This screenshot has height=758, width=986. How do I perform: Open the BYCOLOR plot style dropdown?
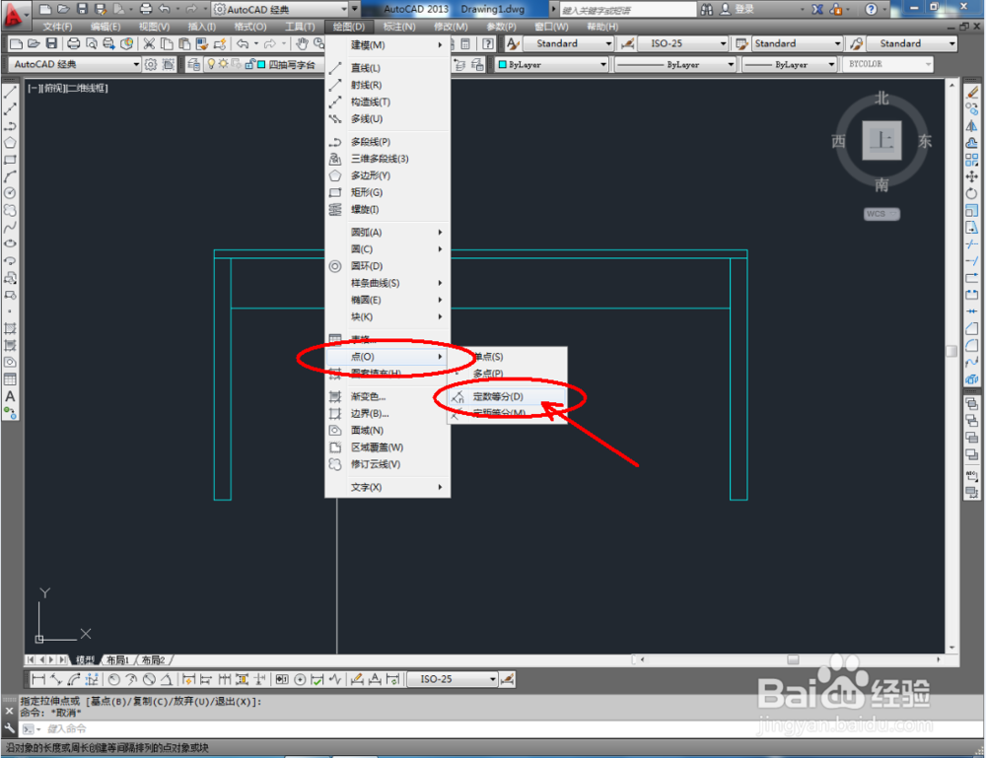887,64
